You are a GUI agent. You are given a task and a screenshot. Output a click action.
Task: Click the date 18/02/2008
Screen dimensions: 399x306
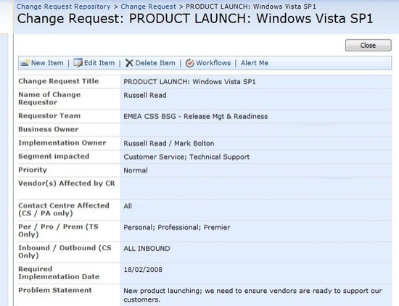pos(143,269)
